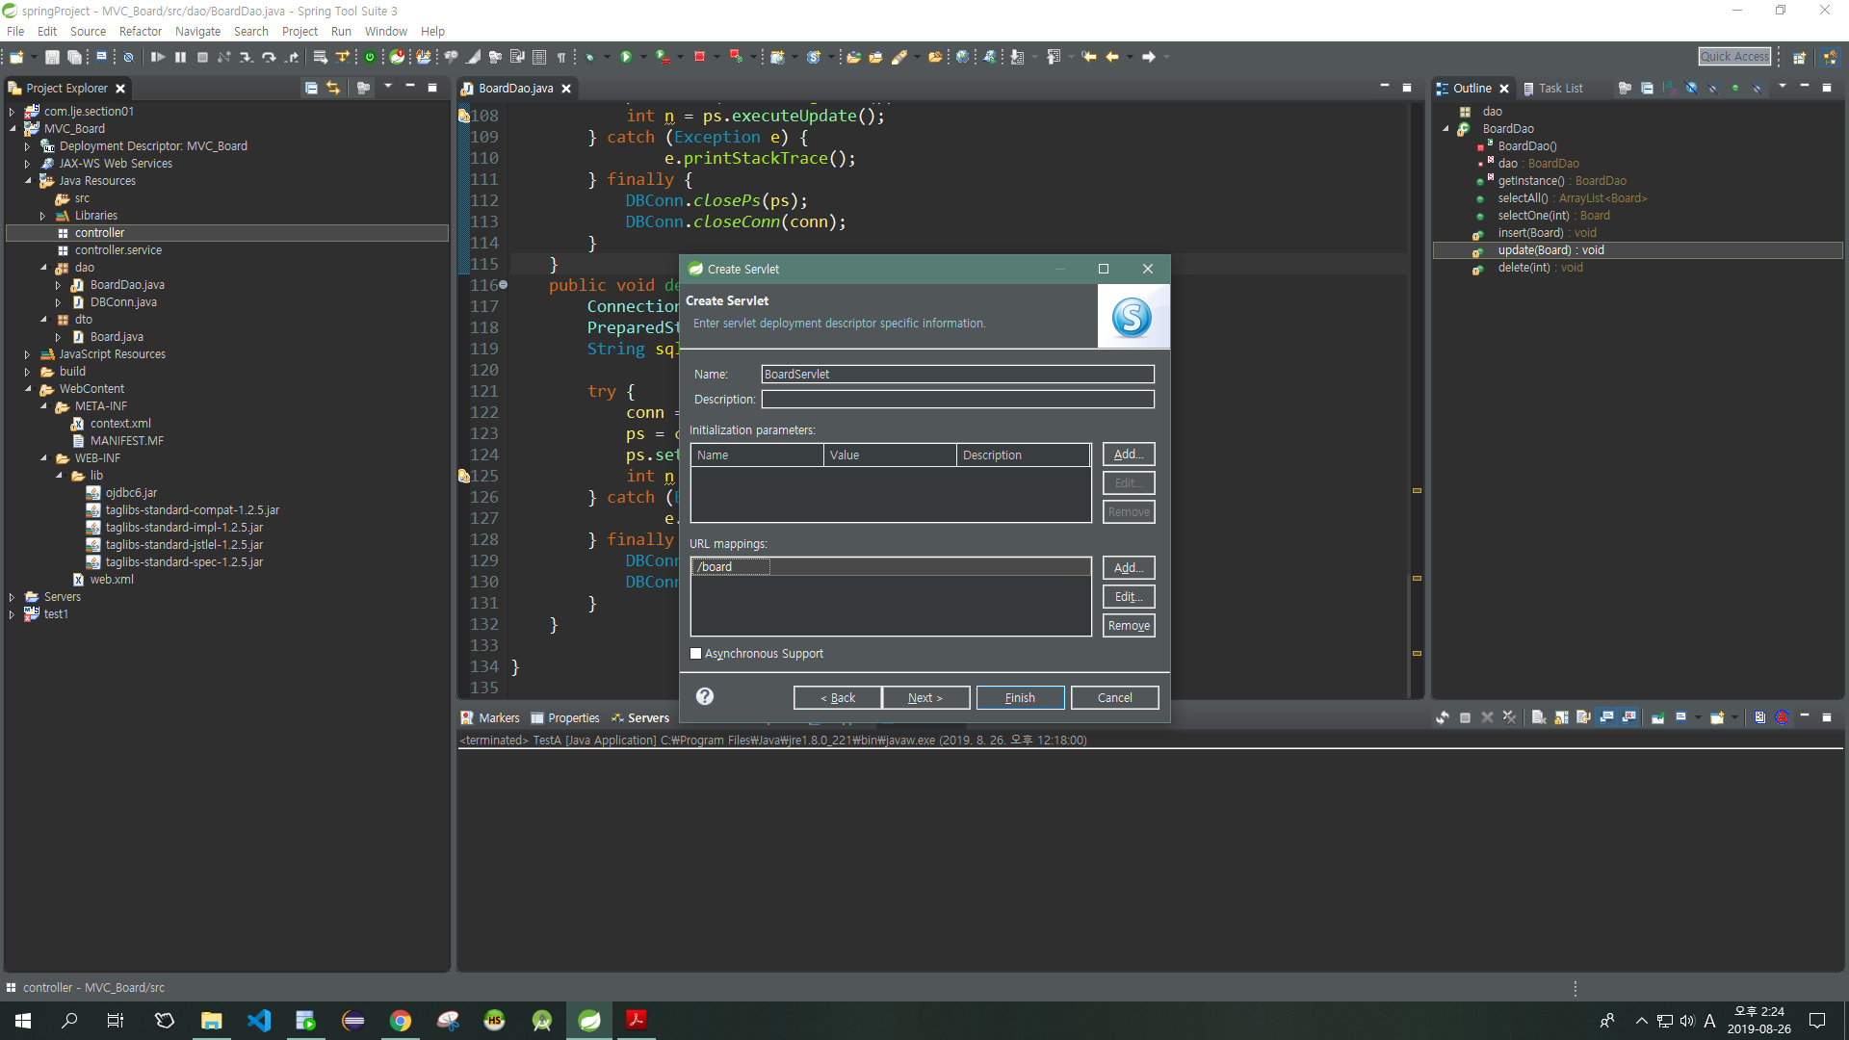Expand the Servers project node
The height and width of the screenshot is (1040, 1849).
click(x=13, y=597)
